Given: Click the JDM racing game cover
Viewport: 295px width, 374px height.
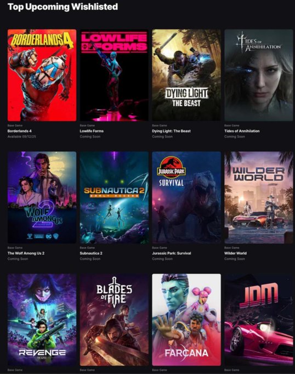Looking at the screenshot, I should tap(259, 320).
